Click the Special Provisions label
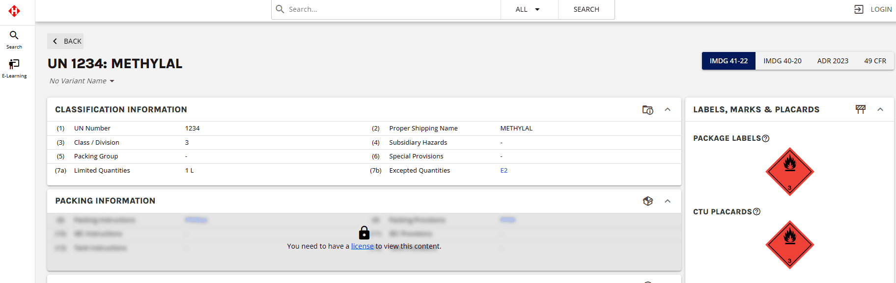Image resolution: width=896 pixels, height=283 pixels. [x=416, y=156]
